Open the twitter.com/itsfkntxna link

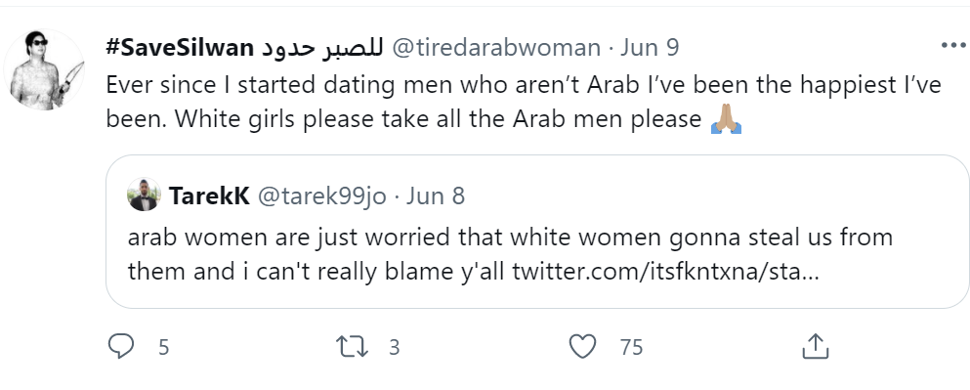point(665,271)
